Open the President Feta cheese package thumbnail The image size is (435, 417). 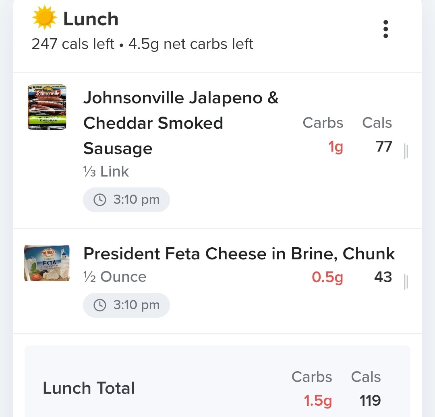tap(47, 263)
